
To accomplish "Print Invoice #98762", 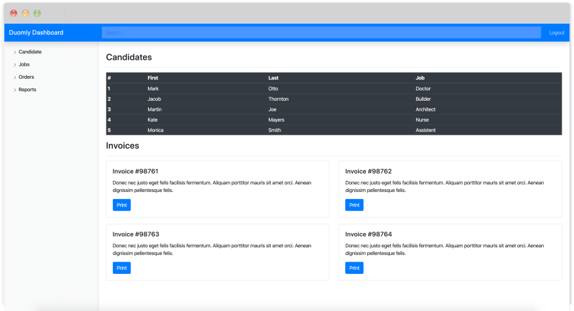I will (x=354, y=205).
